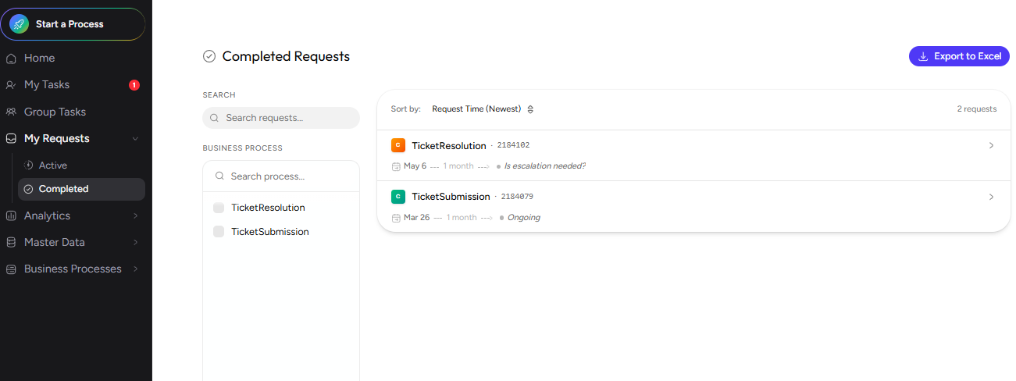
Task: Select Completed under My Requests
Action: click(x=81, y=189)
